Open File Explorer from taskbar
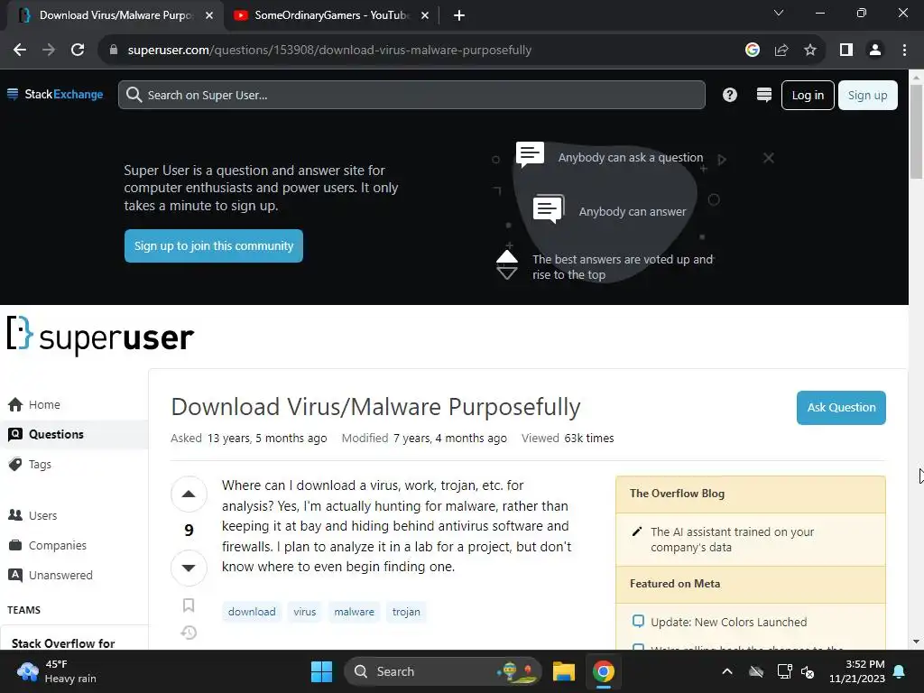Screen dimensions: 924x693 tap(563, 671)
